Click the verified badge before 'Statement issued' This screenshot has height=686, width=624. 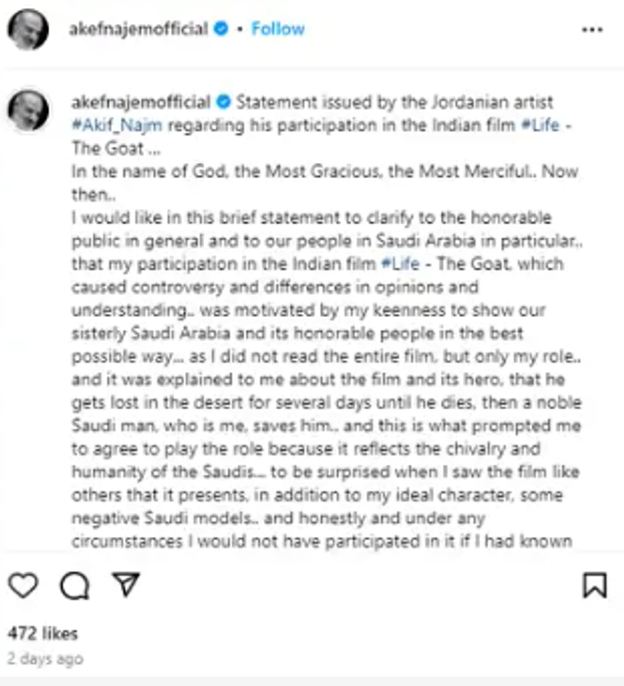(223, 102)
